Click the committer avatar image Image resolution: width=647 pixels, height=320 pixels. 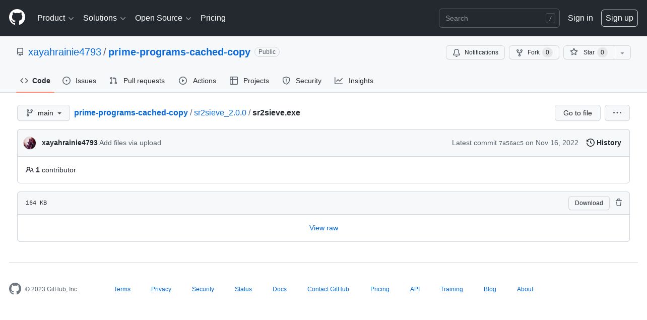[30, 143]
